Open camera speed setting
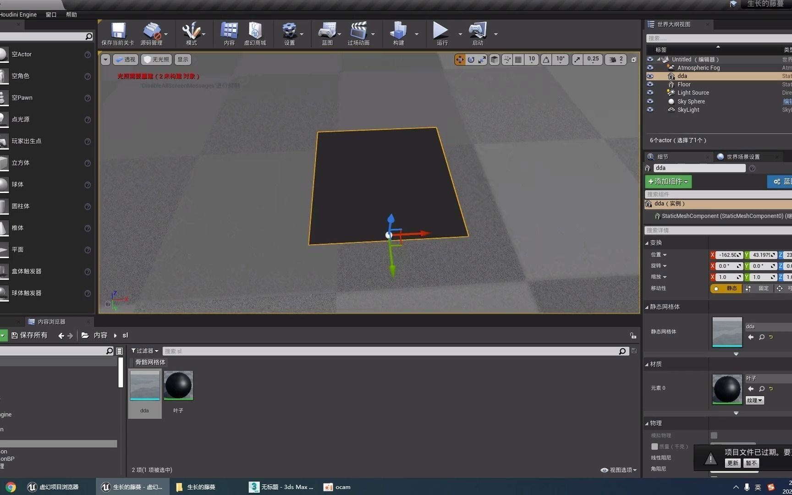The height and width of the screenshot is (495, 792). (616, 60)
